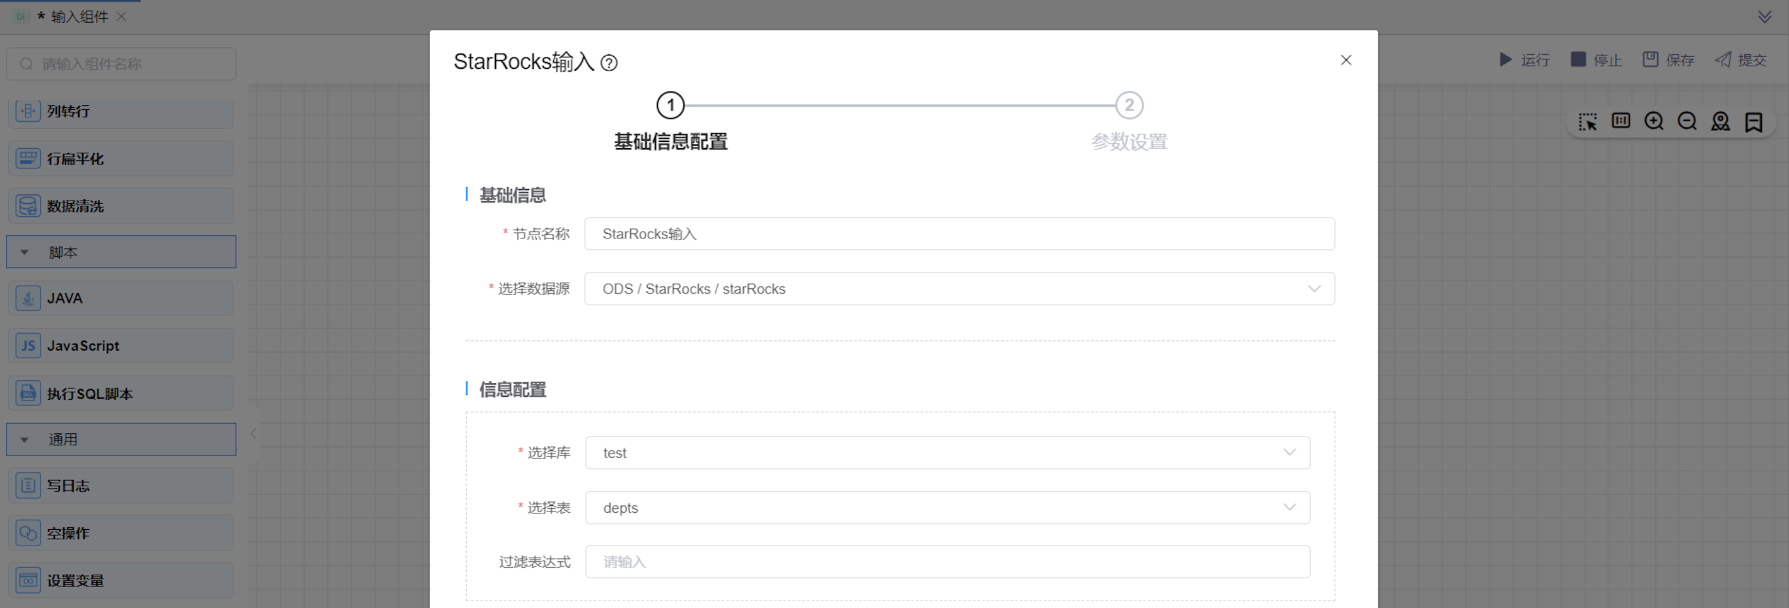Open the 选择数据源 dropdown

[959, 289]
